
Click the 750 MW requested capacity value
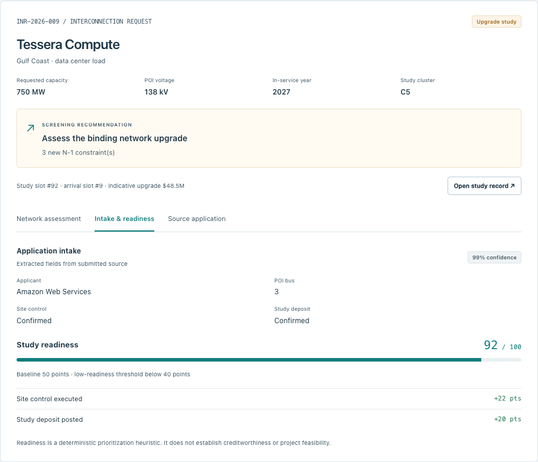[x=31, y=92]
